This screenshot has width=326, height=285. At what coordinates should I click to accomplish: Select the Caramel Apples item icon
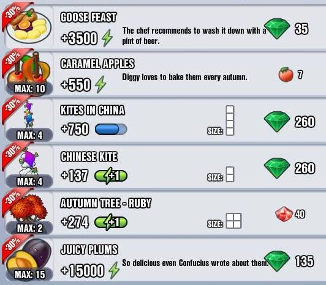[x=29, y=68]
